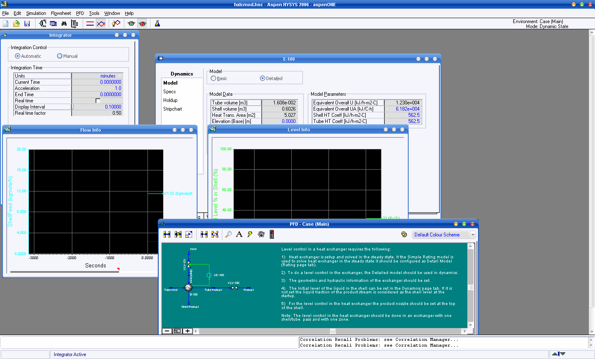Choose the zoom magnifier in PFD toolbar
595x359 pixels.
[x=228, y=234]
